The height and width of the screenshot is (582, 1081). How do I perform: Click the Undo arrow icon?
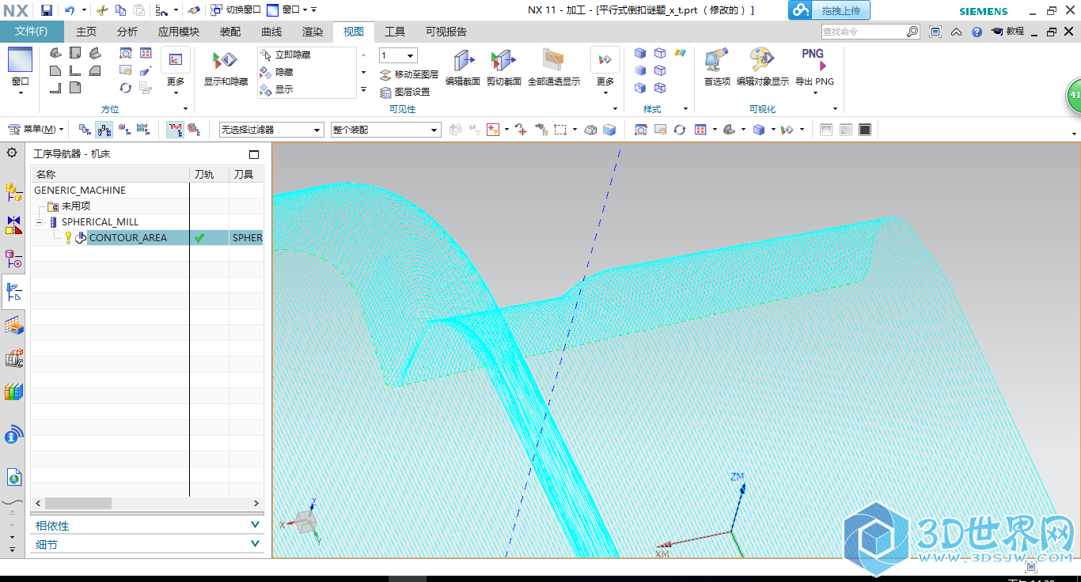point(70,10)
